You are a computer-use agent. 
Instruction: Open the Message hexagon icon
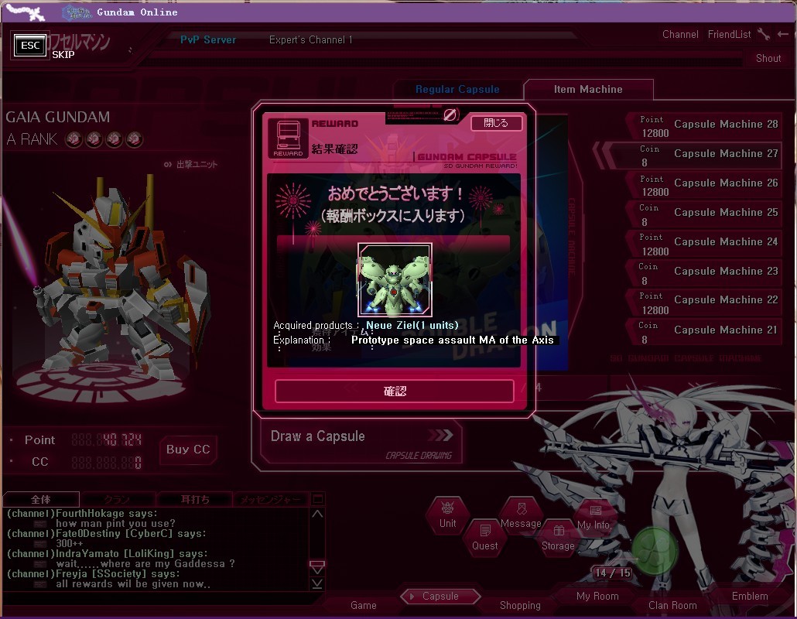521,516
